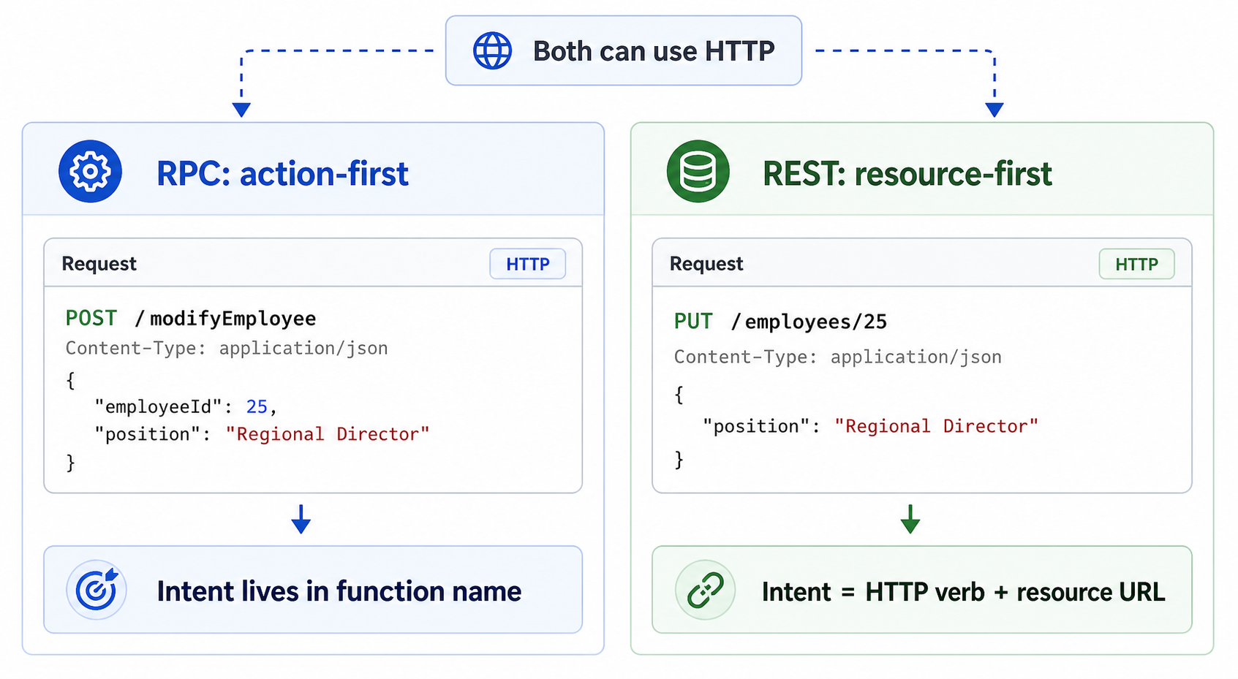The height and width of the screenshot is (679, 1238).
Task: Click the blue HTTP badge in RPC request
Action: pyautogui.click(x=527, y=264)
